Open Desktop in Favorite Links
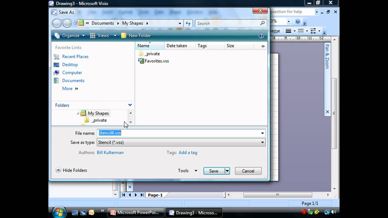The image size is (388, 218). tap(70, 64)
